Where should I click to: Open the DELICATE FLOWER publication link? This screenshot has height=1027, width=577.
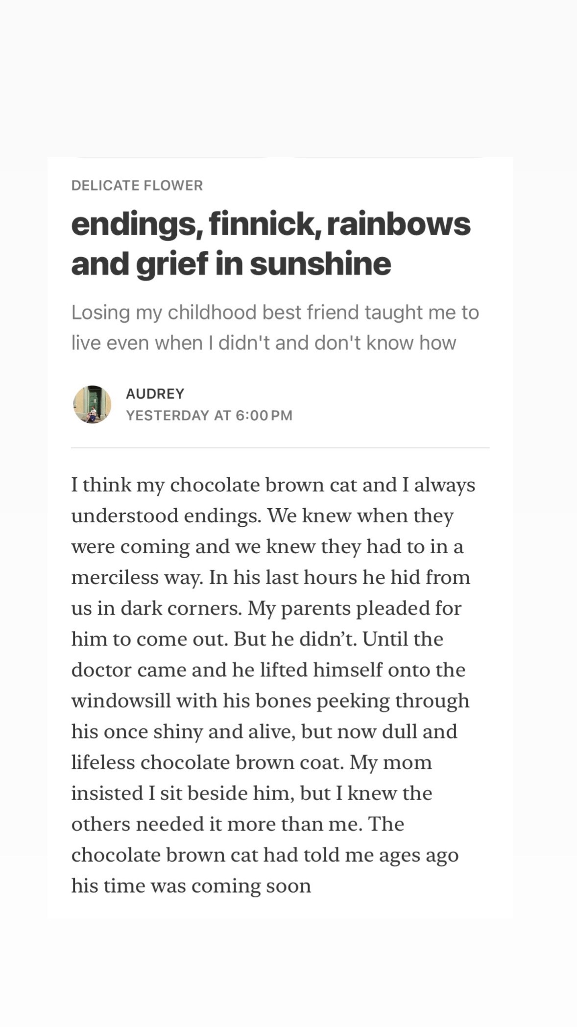[x=137, y=186]
